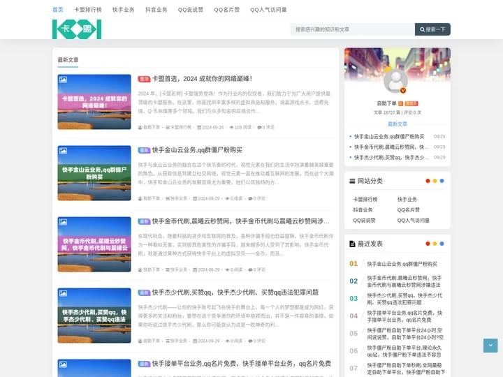
Task: Click yellow dot in 网站分类 header
Action: [x=435, y=181]
